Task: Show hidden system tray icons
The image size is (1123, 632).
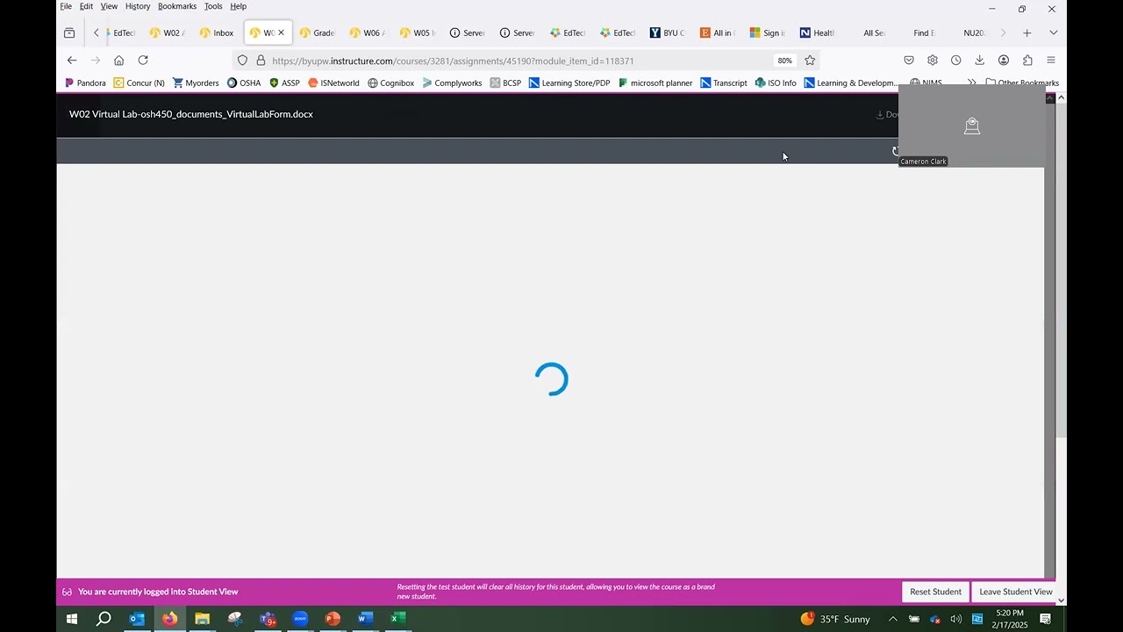Action: pyautogui.click(x=893, y=619)
